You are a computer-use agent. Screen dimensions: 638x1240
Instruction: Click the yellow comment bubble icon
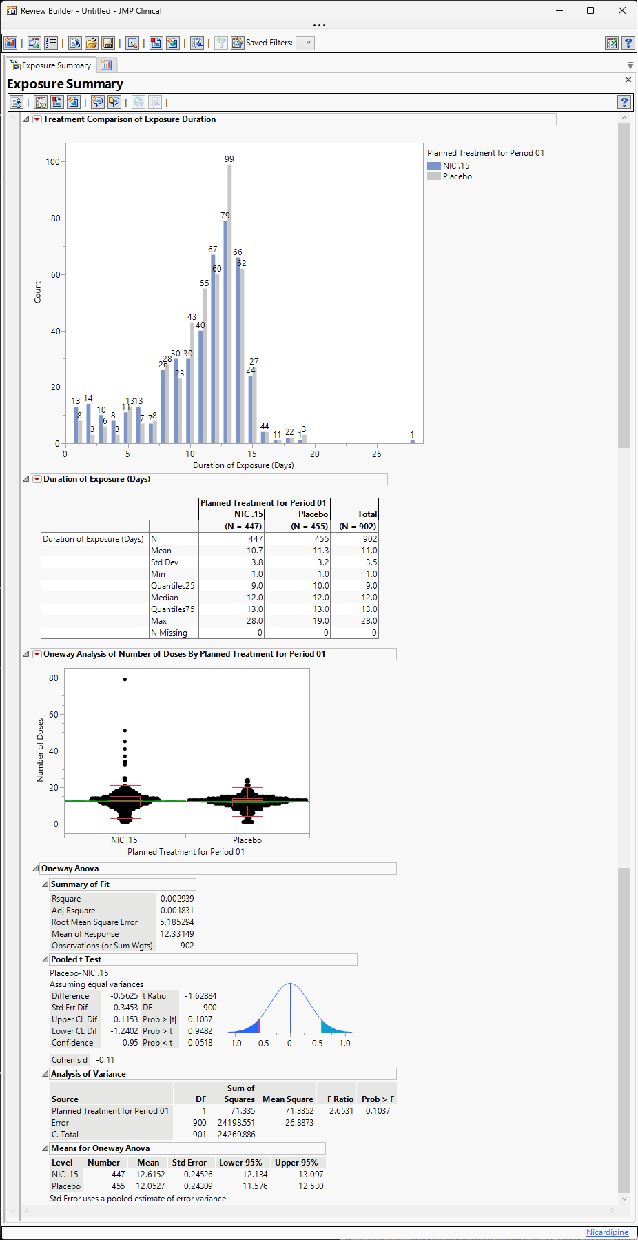coord(114,102)
